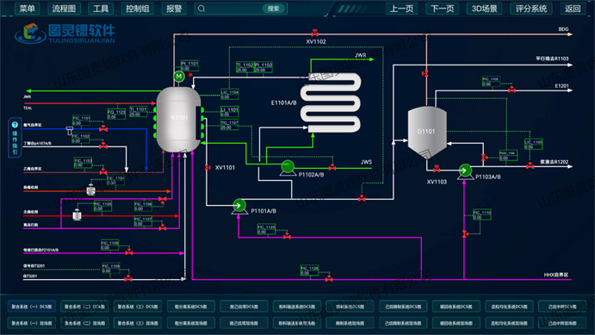The width and height of the screenshot is (595, 335).
Task: Switch to 聚合系统(二) DCS图 tab
Action: pos(84,307)
